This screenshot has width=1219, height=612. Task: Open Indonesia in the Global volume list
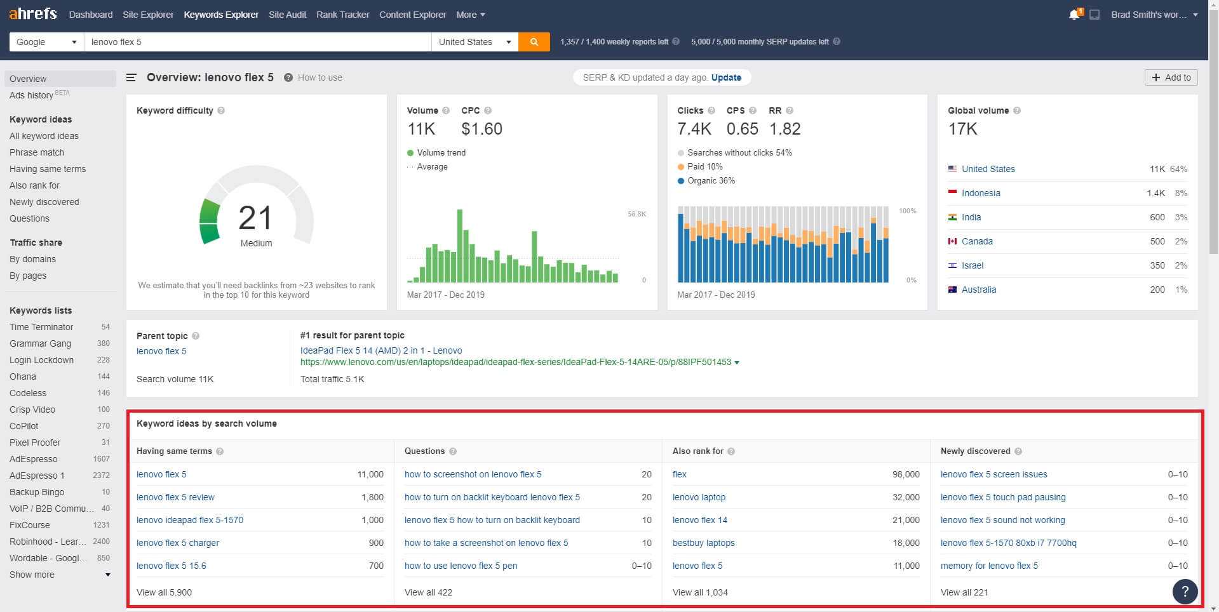(x=981, y=193)
